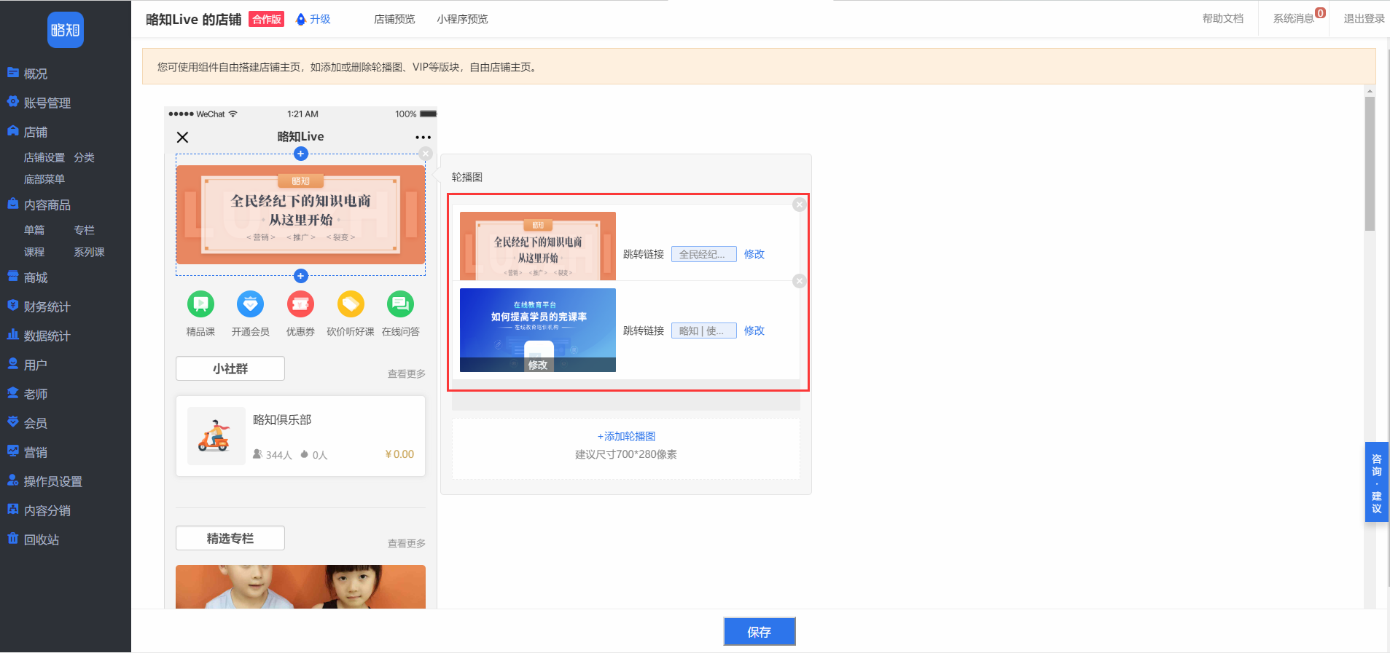Open 概况 overview icon in sidebar

pyautogui.click(x=12, y=73)
